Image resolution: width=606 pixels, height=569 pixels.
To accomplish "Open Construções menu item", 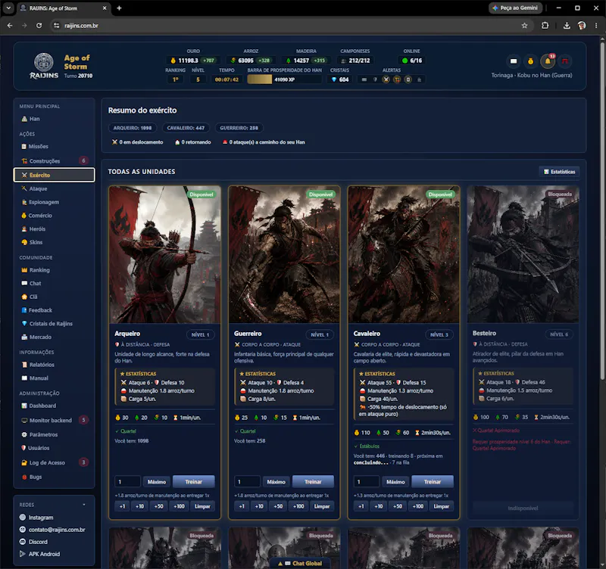I will point(54,160).
